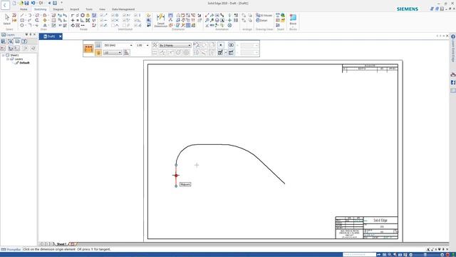
Task: Open the View ribbon tab
Action: 102,9
